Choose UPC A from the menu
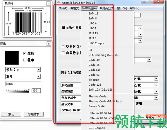The width and height of the screenshot is (167, 130). tap(92, 23)
